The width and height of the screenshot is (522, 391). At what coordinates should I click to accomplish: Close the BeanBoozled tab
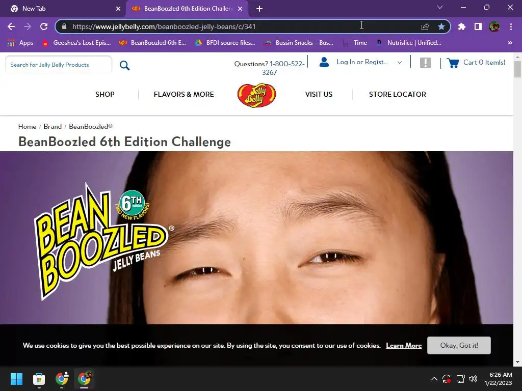pyautogui.click(x=240, y=9)
